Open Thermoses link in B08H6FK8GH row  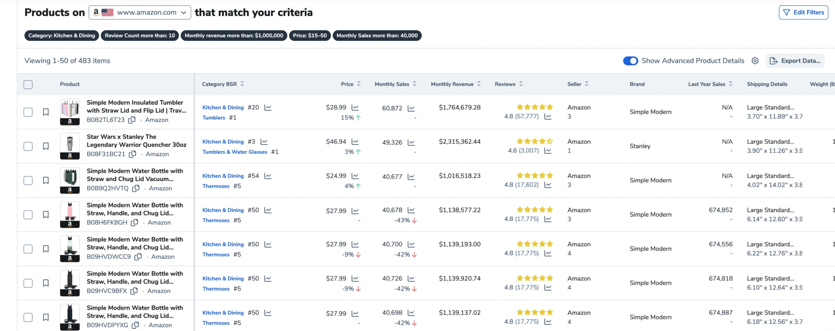coord(216,221)
